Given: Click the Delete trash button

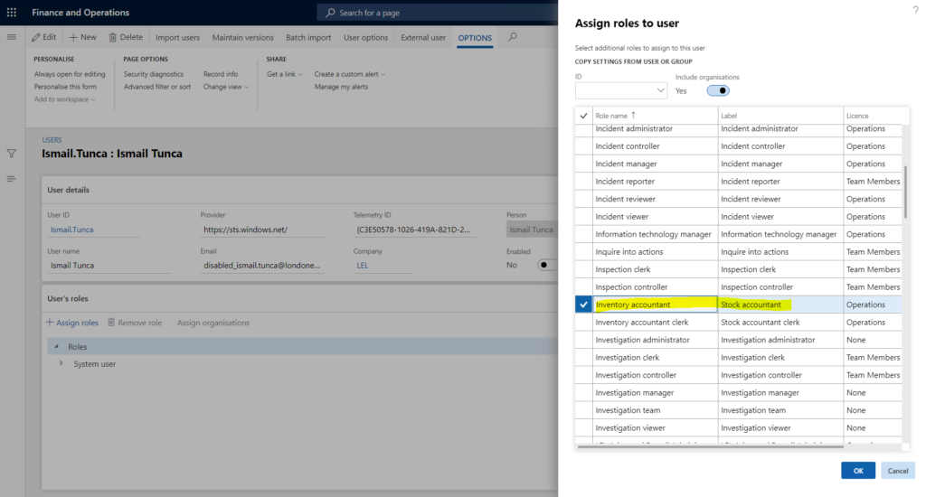Looking at the screenshot, I should point(126,37).
